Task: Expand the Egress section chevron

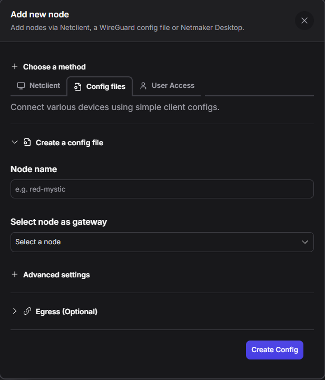Action: (x=15, y=312)
